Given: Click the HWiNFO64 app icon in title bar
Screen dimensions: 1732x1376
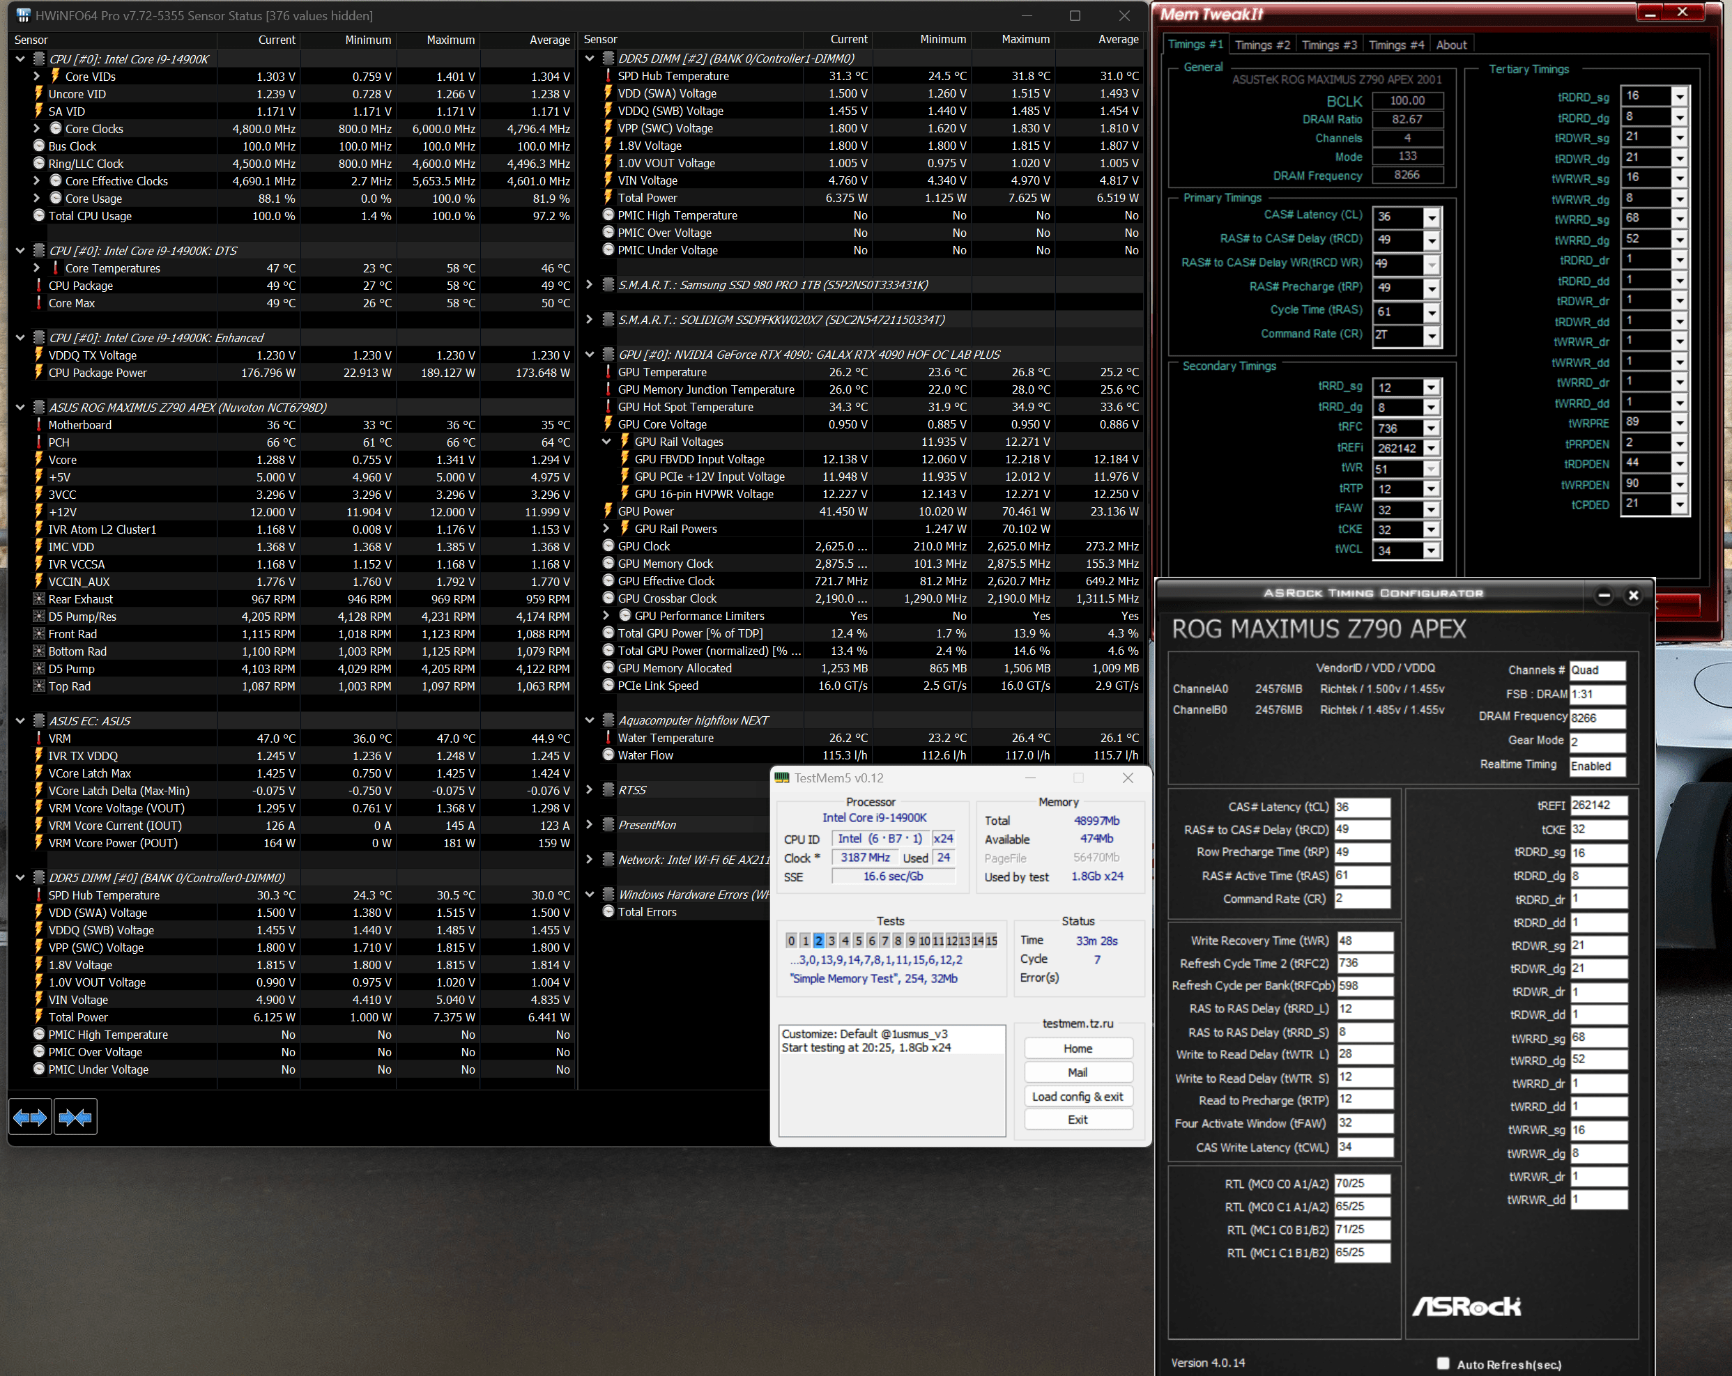Looking at the screenshot, I should [22, 15].
